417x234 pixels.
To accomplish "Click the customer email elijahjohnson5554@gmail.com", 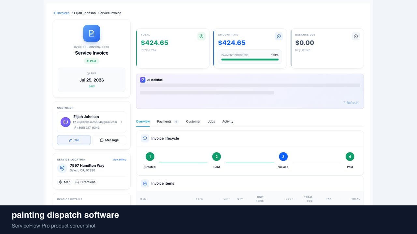I will click(97, 122).
